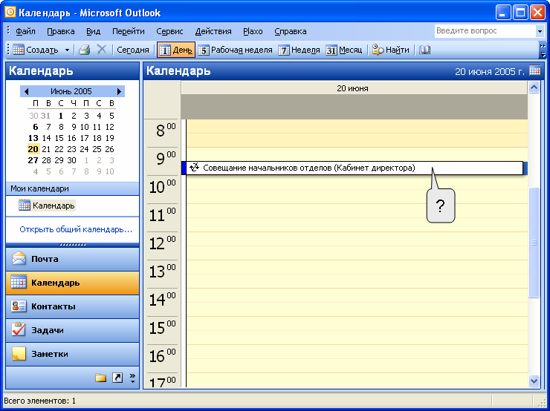Select June 24 in mini calendar

click(x=84, y=149)
